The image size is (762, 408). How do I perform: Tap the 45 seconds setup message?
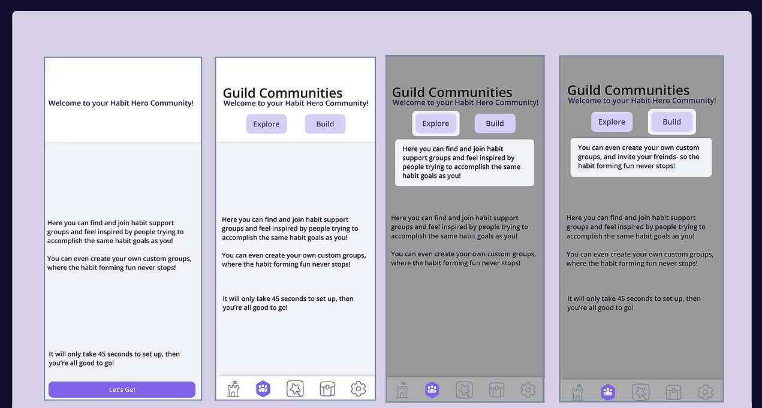coord(288,303)
